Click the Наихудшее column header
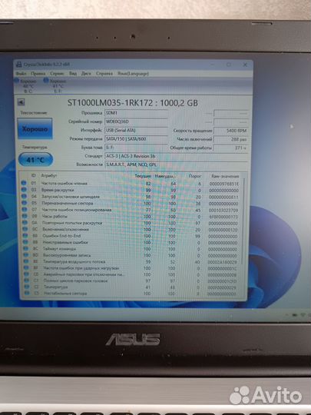 click(165, 176)
